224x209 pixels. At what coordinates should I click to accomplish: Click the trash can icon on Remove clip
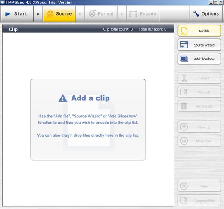tap(184, 106)
